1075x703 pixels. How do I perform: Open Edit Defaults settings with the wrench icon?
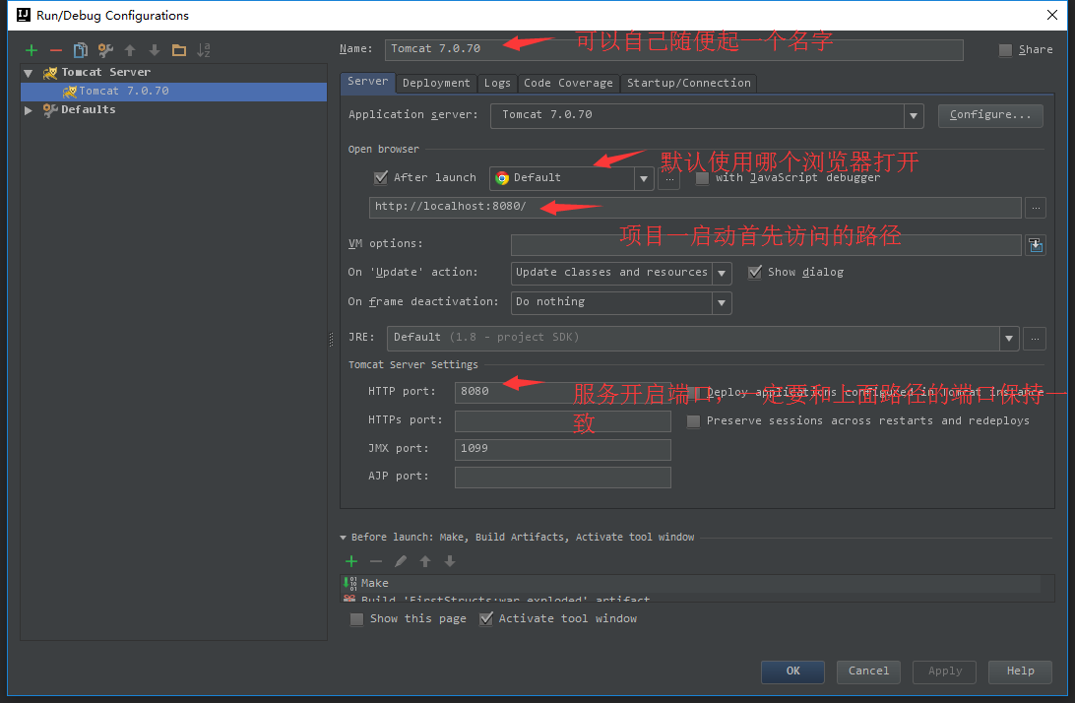click(x=105, y=50)
